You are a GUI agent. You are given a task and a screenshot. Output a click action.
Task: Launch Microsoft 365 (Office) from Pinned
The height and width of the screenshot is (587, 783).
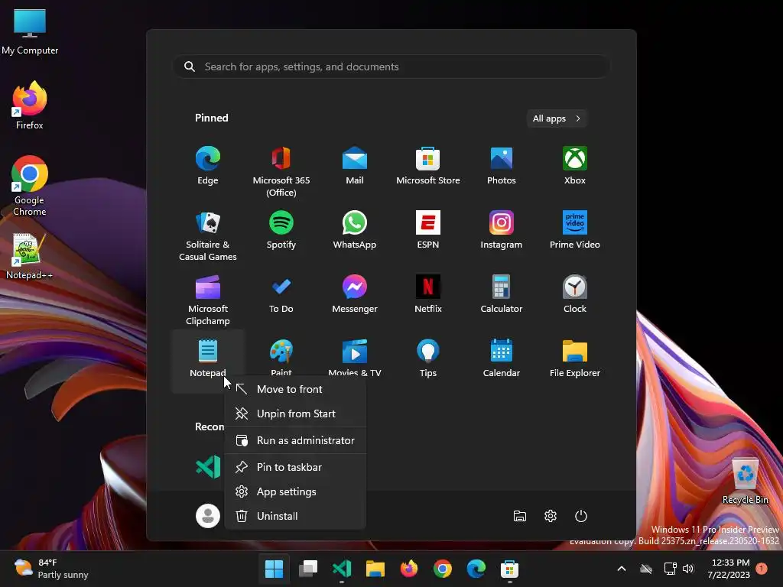click(281, 172)
